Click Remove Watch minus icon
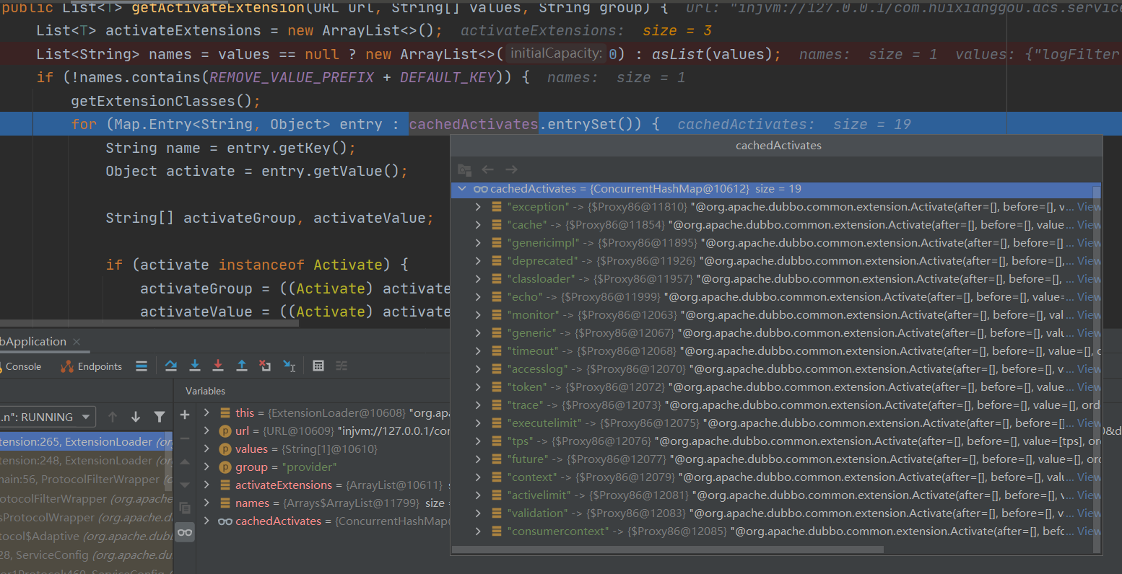This screenshot has width=1122, height=574. [x=185, y=438]
